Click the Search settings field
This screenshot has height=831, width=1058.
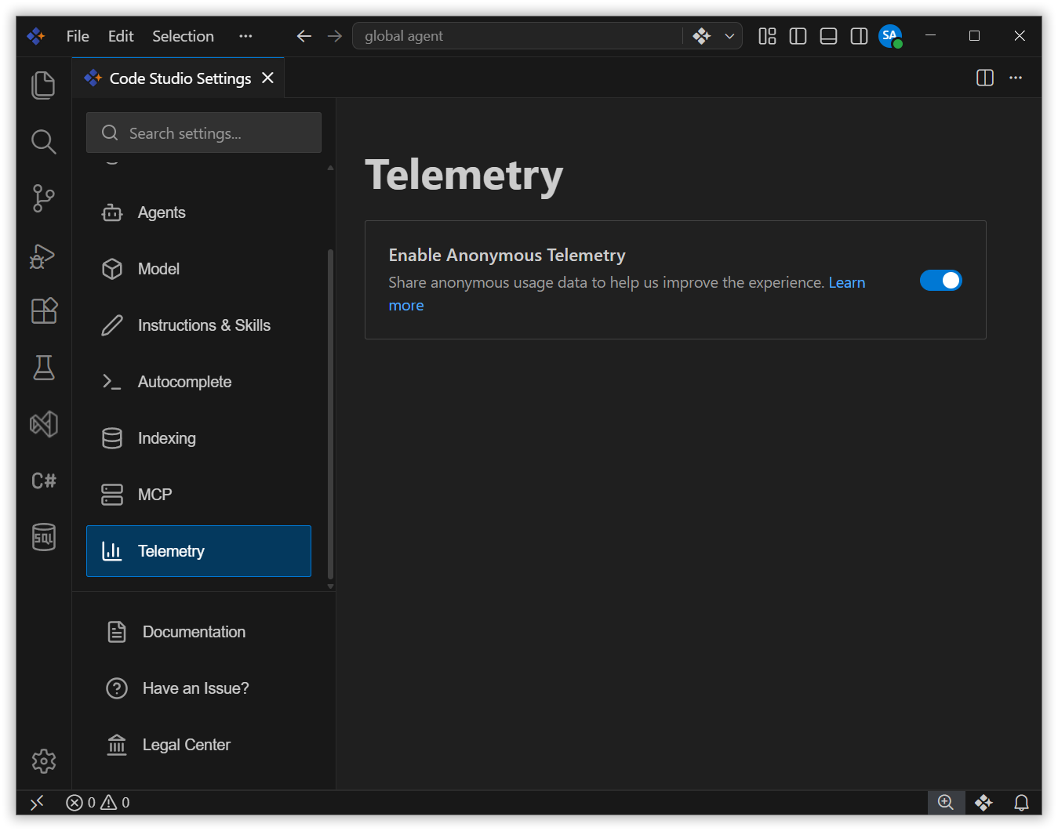point(204,132)
